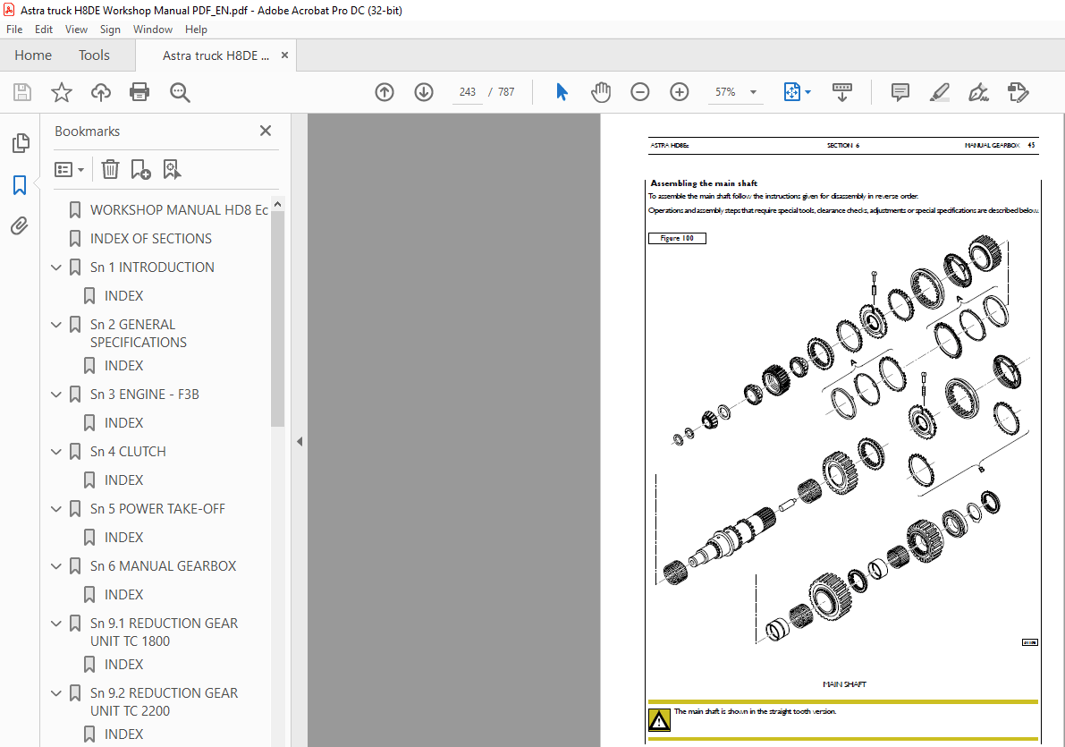Click the upload to cloud icon
Image resolution: width=1065 pixels, height=747 pixels.
101,92
